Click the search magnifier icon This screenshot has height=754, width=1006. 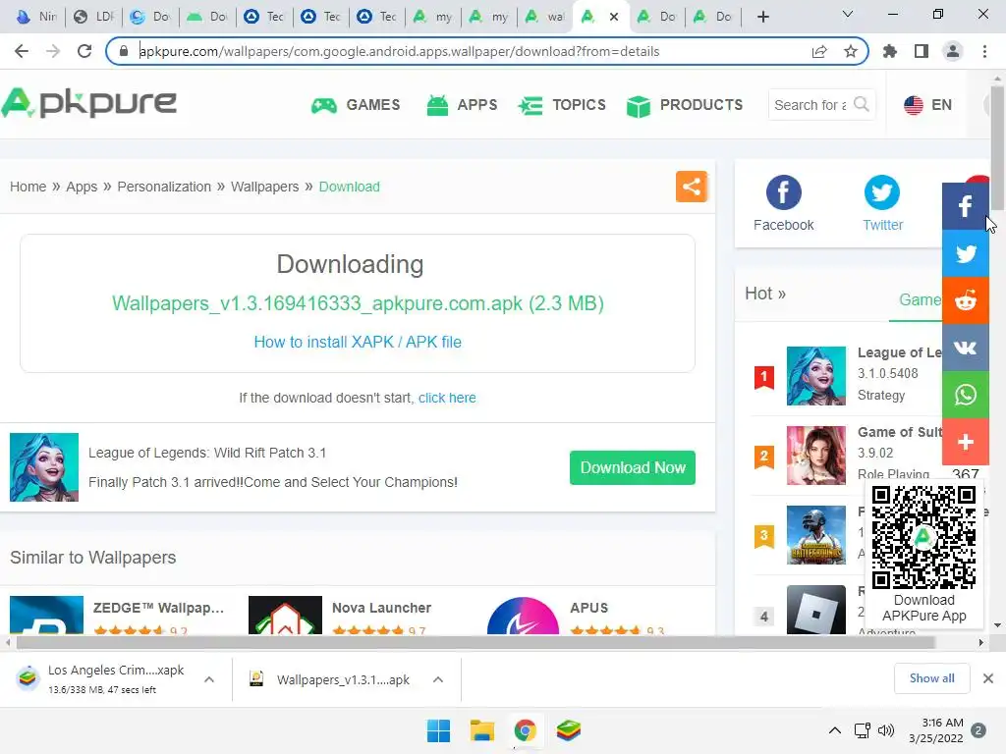click(862, 104)
